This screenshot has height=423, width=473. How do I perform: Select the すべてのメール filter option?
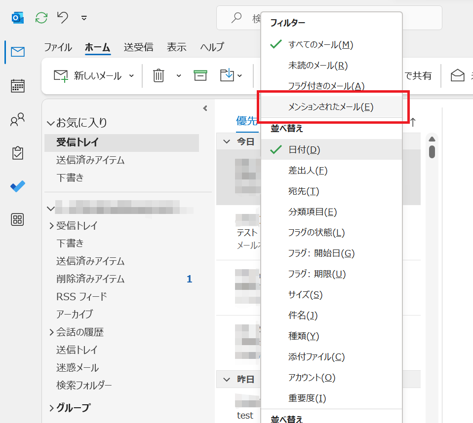(321, 45)
